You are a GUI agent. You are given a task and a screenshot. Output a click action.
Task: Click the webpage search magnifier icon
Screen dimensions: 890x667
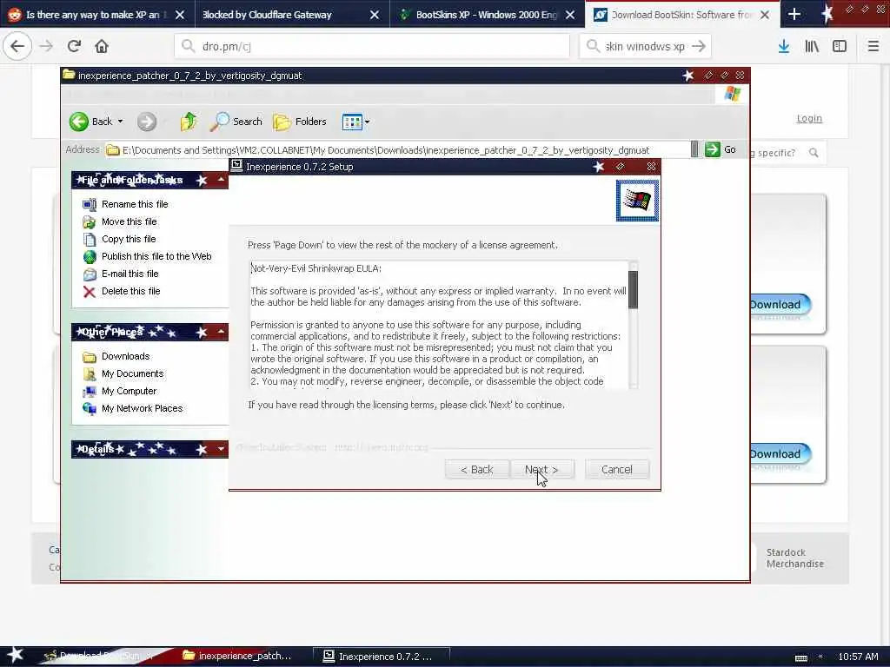tap(814, 153)
